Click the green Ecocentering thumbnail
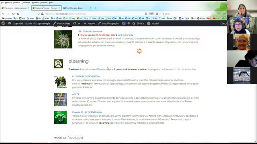This screenshot has height=144, width=257. point(60,118)
